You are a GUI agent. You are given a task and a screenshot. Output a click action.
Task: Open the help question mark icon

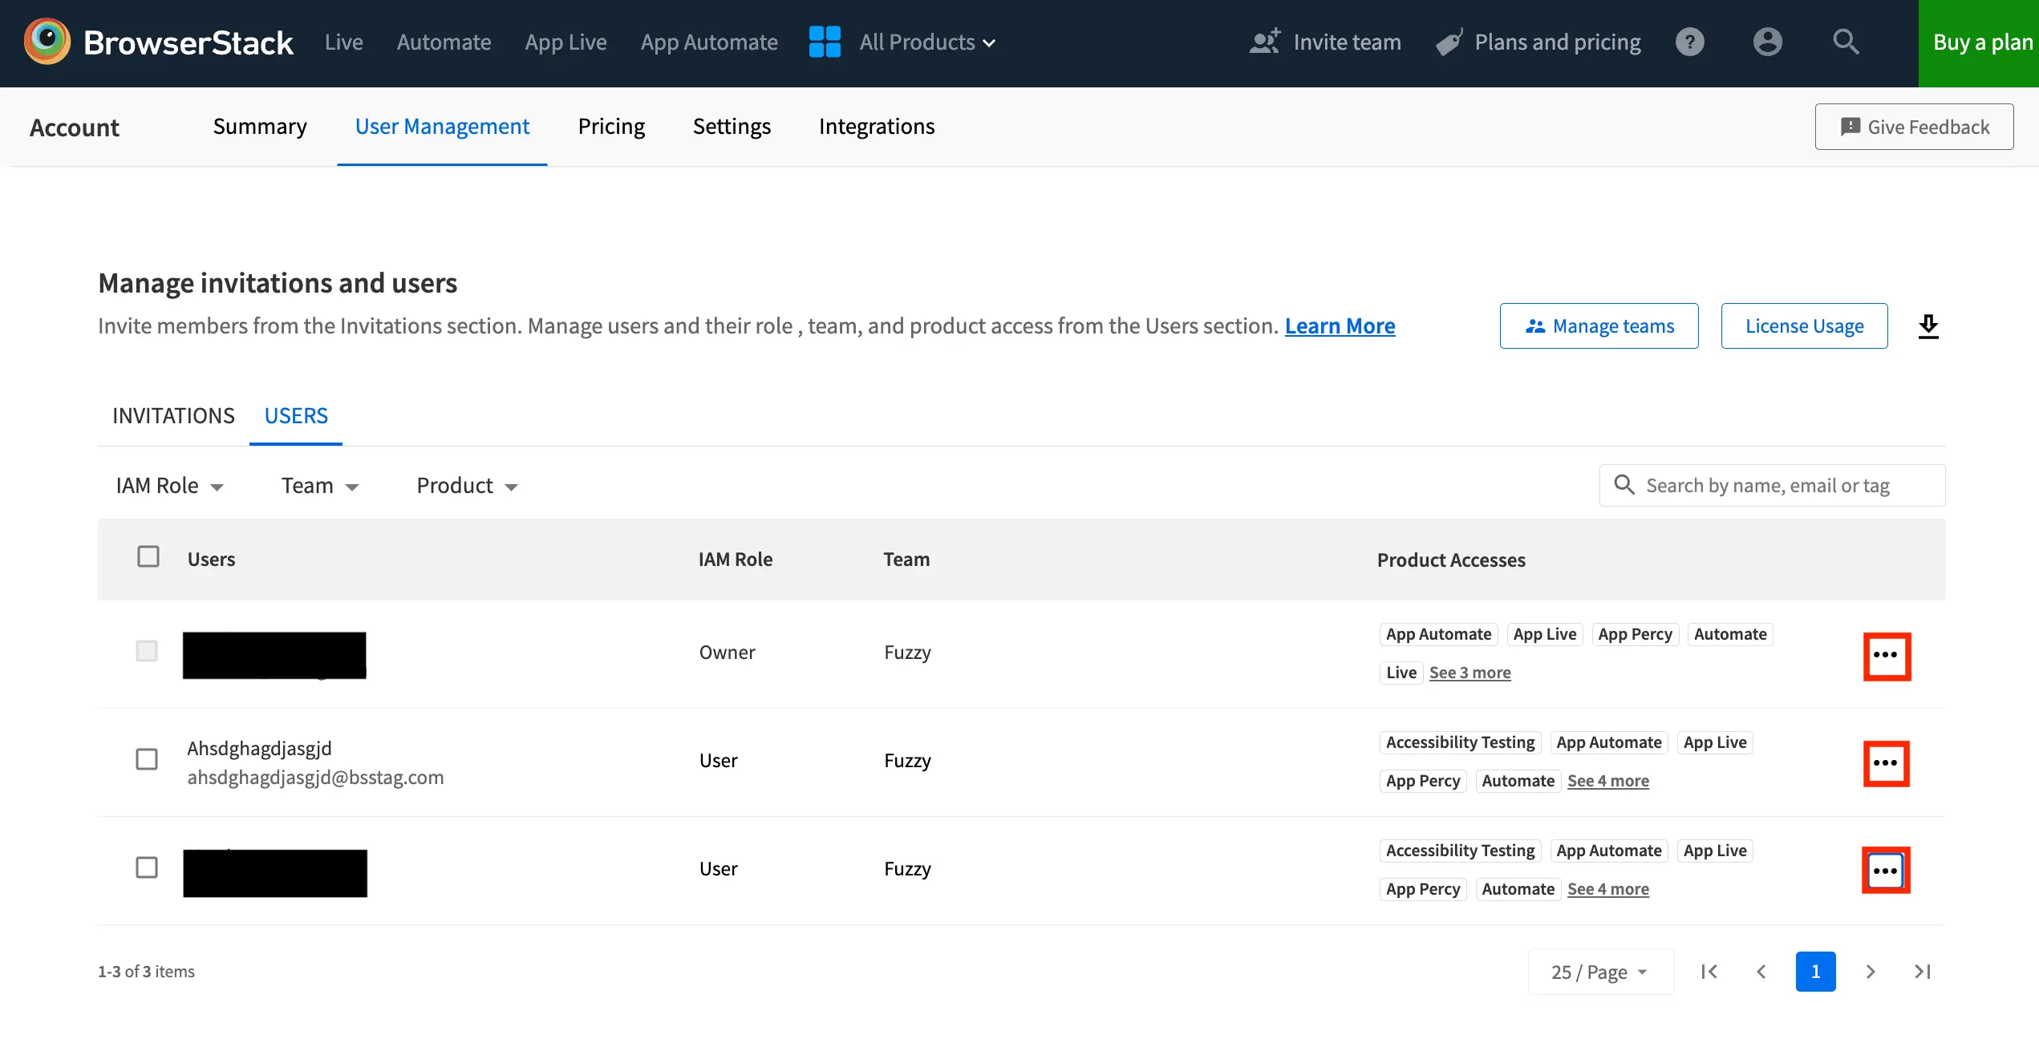point(1689,42)
